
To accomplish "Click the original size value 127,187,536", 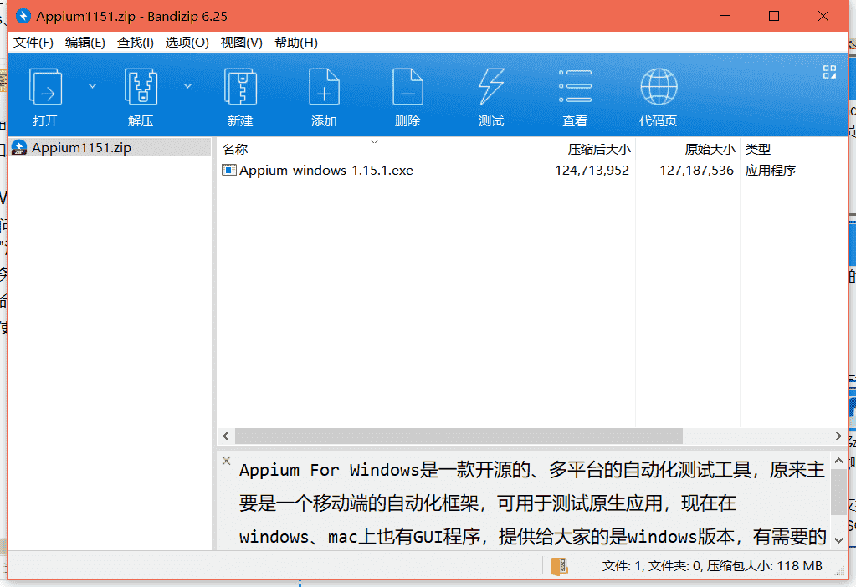I will pyautogui.click(x=696, y=171).
